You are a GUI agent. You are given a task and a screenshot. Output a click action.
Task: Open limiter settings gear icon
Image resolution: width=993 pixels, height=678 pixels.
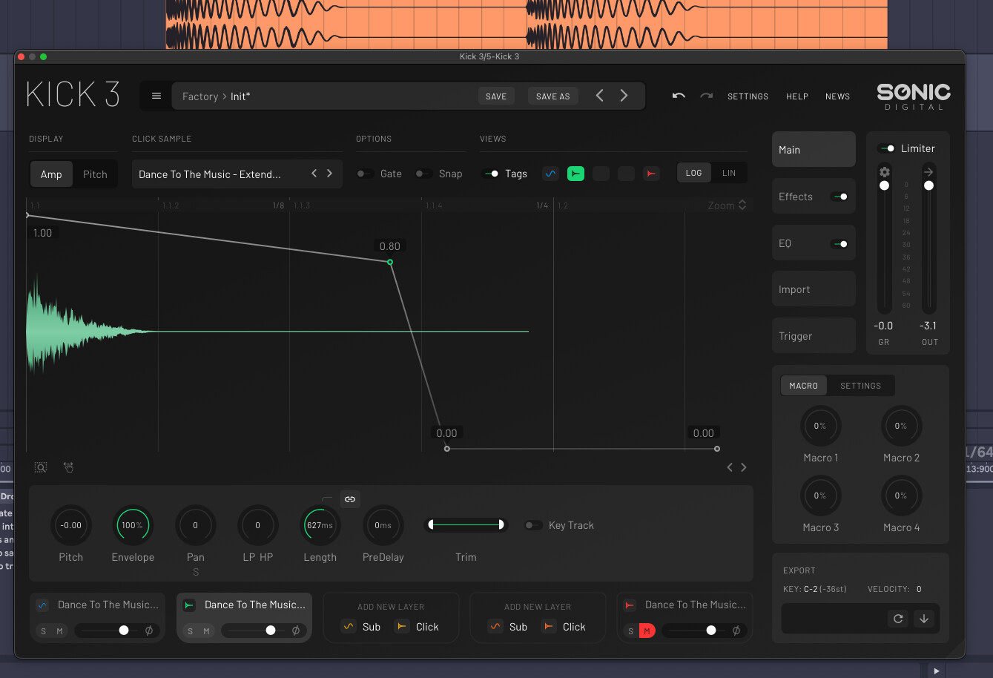pos(884,172)
